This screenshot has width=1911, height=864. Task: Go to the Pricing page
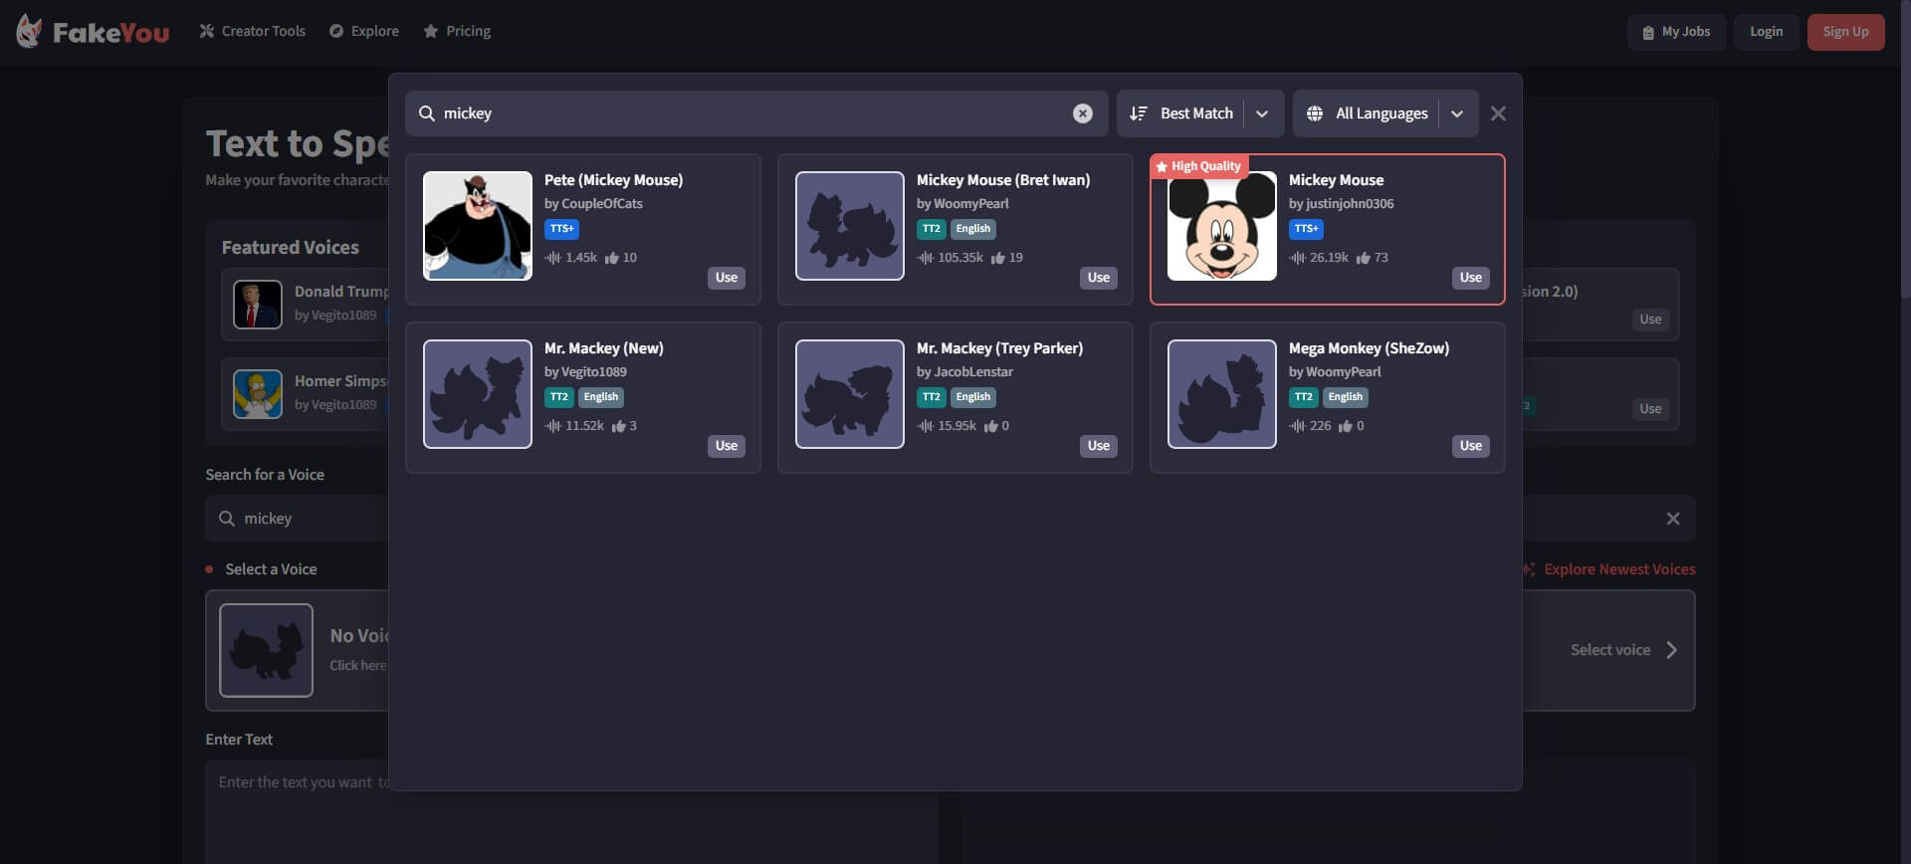[x=457, y=31]
